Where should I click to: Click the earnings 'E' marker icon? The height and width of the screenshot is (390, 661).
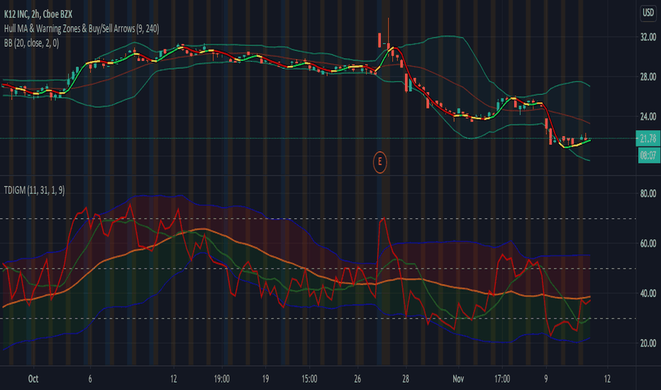(380, 162)
